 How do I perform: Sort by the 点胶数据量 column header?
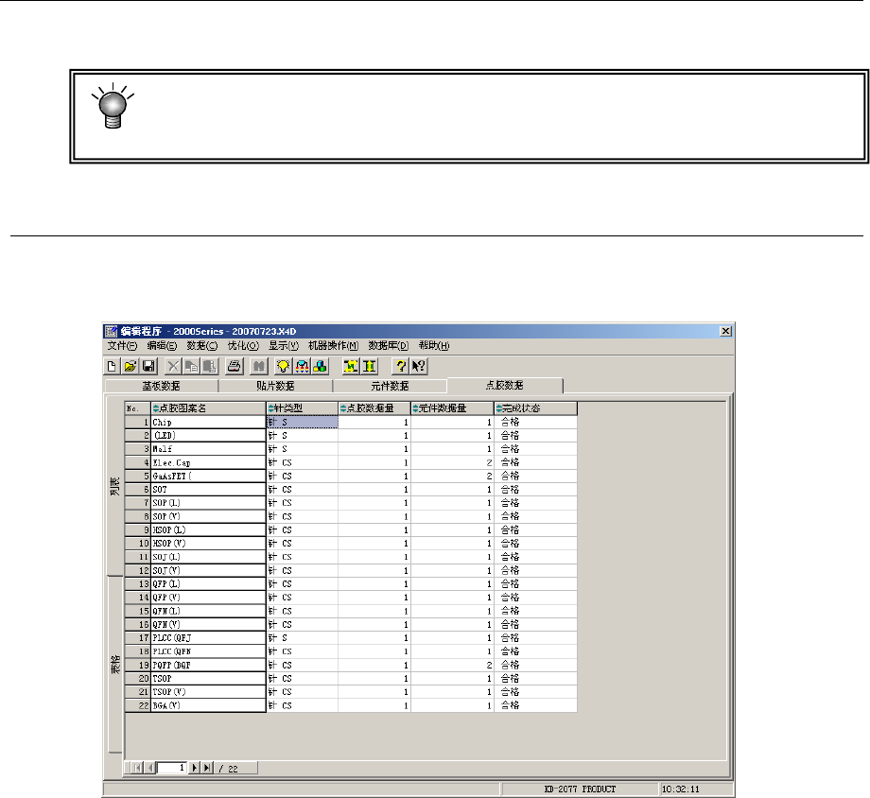coord(374,408)
